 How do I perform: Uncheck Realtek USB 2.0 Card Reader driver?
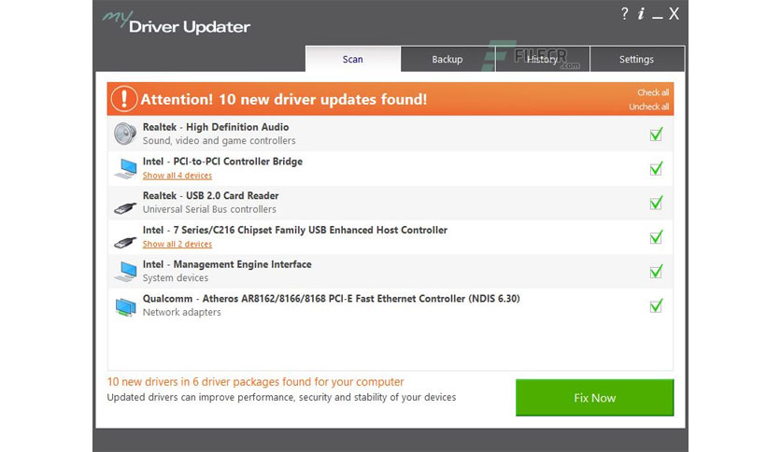coord(656,203)
